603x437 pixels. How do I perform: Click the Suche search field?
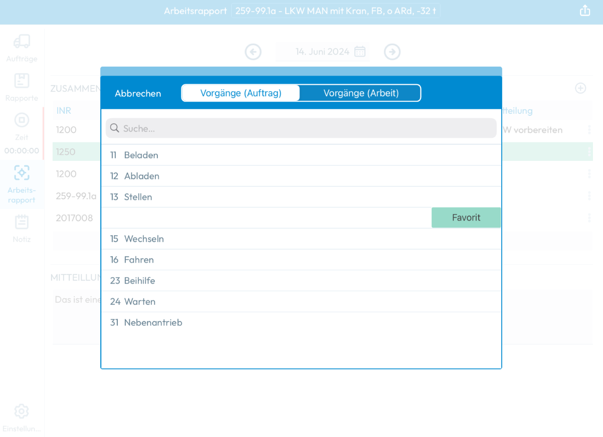pyautogui.click(x=301, y=128)
